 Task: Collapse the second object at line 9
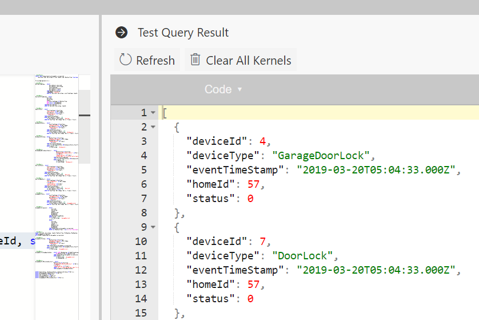[153, 227]
